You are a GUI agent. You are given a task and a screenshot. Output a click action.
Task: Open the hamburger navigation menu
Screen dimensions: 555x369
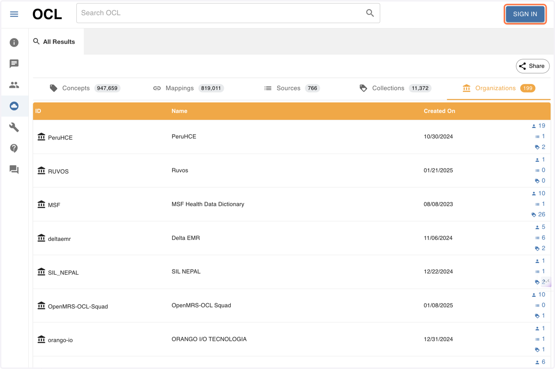[14, 14]
